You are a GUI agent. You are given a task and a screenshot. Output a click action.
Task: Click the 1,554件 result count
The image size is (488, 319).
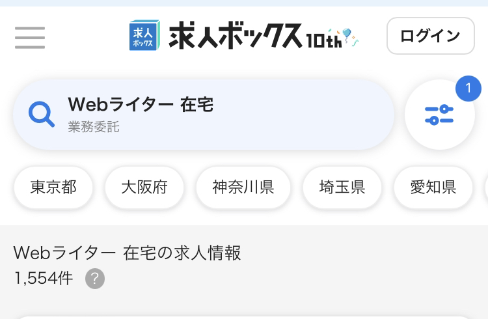[43, 279]
